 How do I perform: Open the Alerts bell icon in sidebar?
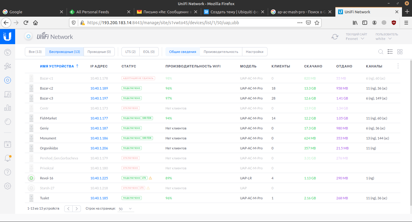pos(8,158)
